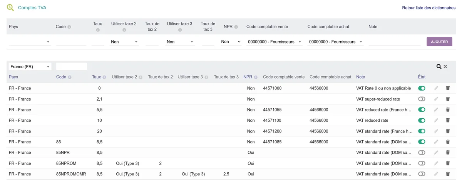
Task: Disable the VAT Rate 0 entry toggle
Action: [422, 88]
